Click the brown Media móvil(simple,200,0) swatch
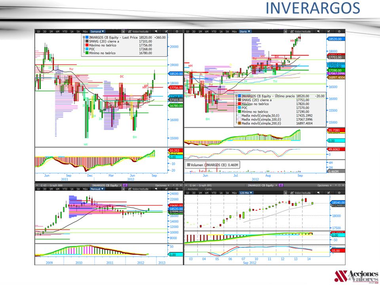This screenshot has height=285, width=380. [x=239, y=123]
